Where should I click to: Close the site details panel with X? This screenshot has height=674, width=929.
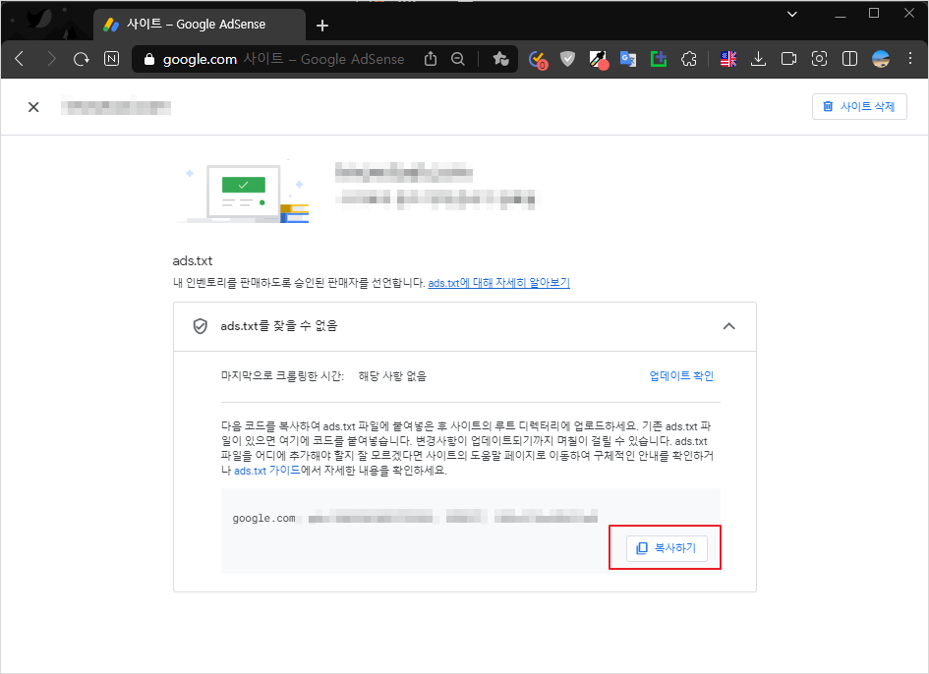coord(33,107)
